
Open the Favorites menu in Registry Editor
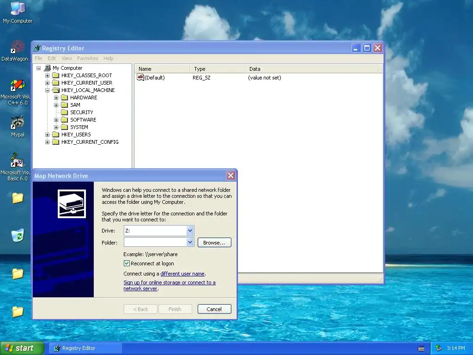(87, 58)
